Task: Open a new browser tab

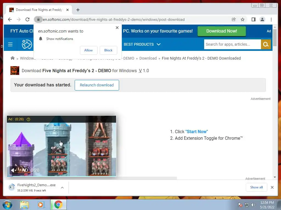Action: [x=78, y=10]
